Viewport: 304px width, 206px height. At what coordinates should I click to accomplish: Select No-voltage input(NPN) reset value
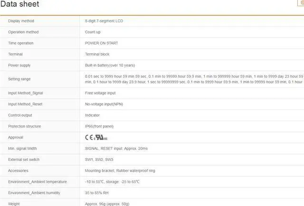104,104
